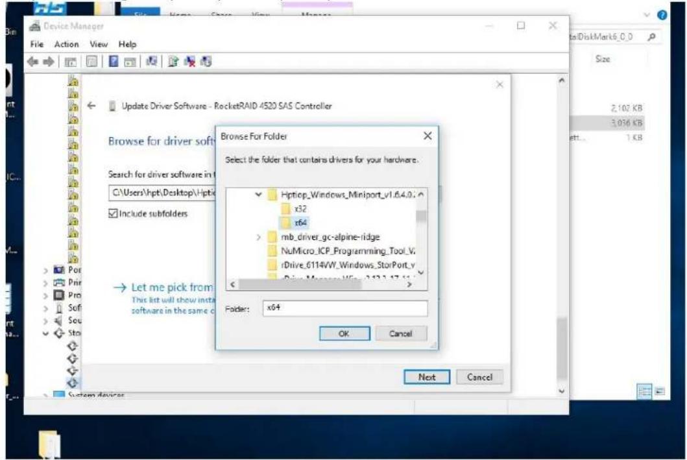This screenshot has width=687, height=460.
Task: Click the Size column header in Explorer
Action: coord(603,58)
